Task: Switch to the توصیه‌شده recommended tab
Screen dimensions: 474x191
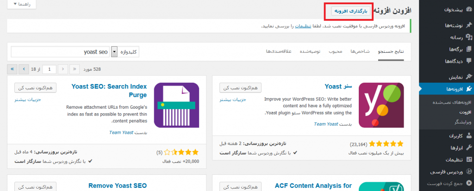Action: coord(310,51)
